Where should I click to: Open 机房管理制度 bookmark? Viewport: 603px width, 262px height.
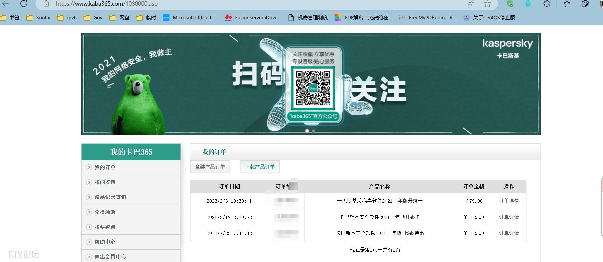(308, 18)
